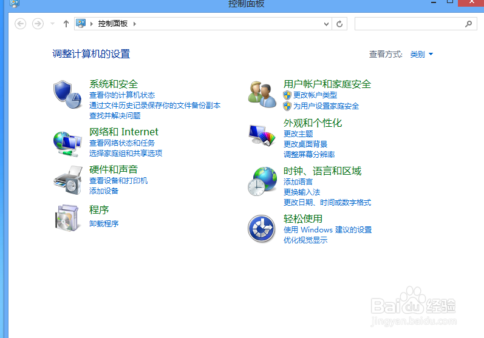Click the Hardware and Sound printer icon

point(68,180)
